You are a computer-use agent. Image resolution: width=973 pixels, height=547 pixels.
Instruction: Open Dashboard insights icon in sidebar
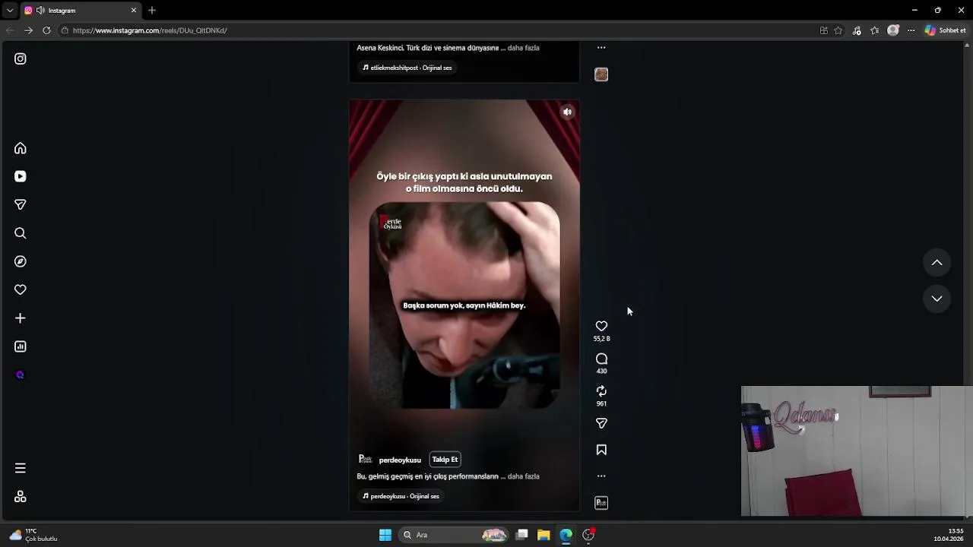click(x=21, y=346)
